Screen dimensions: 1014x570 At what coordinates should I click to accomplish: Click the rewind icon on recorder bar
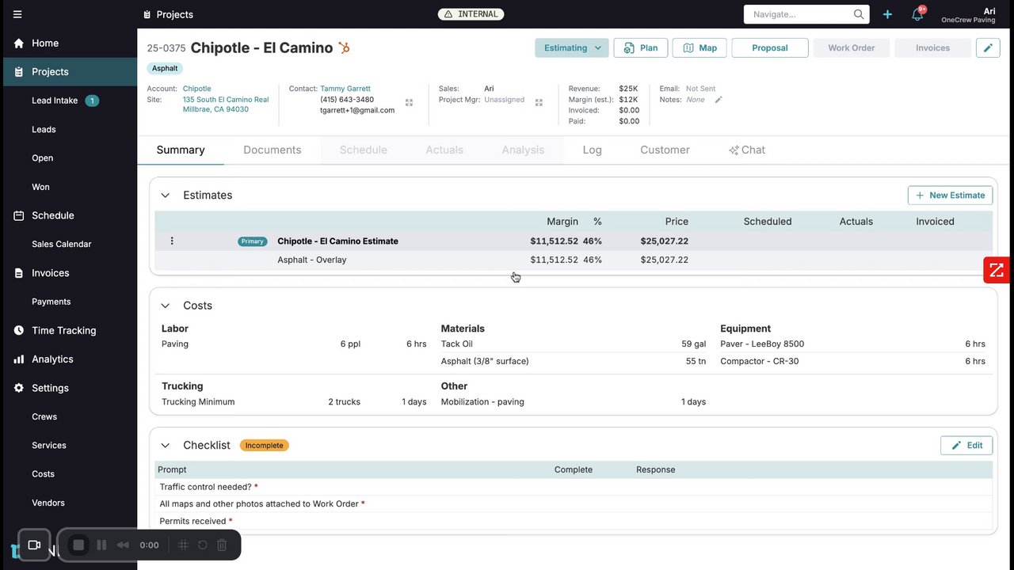123,545
